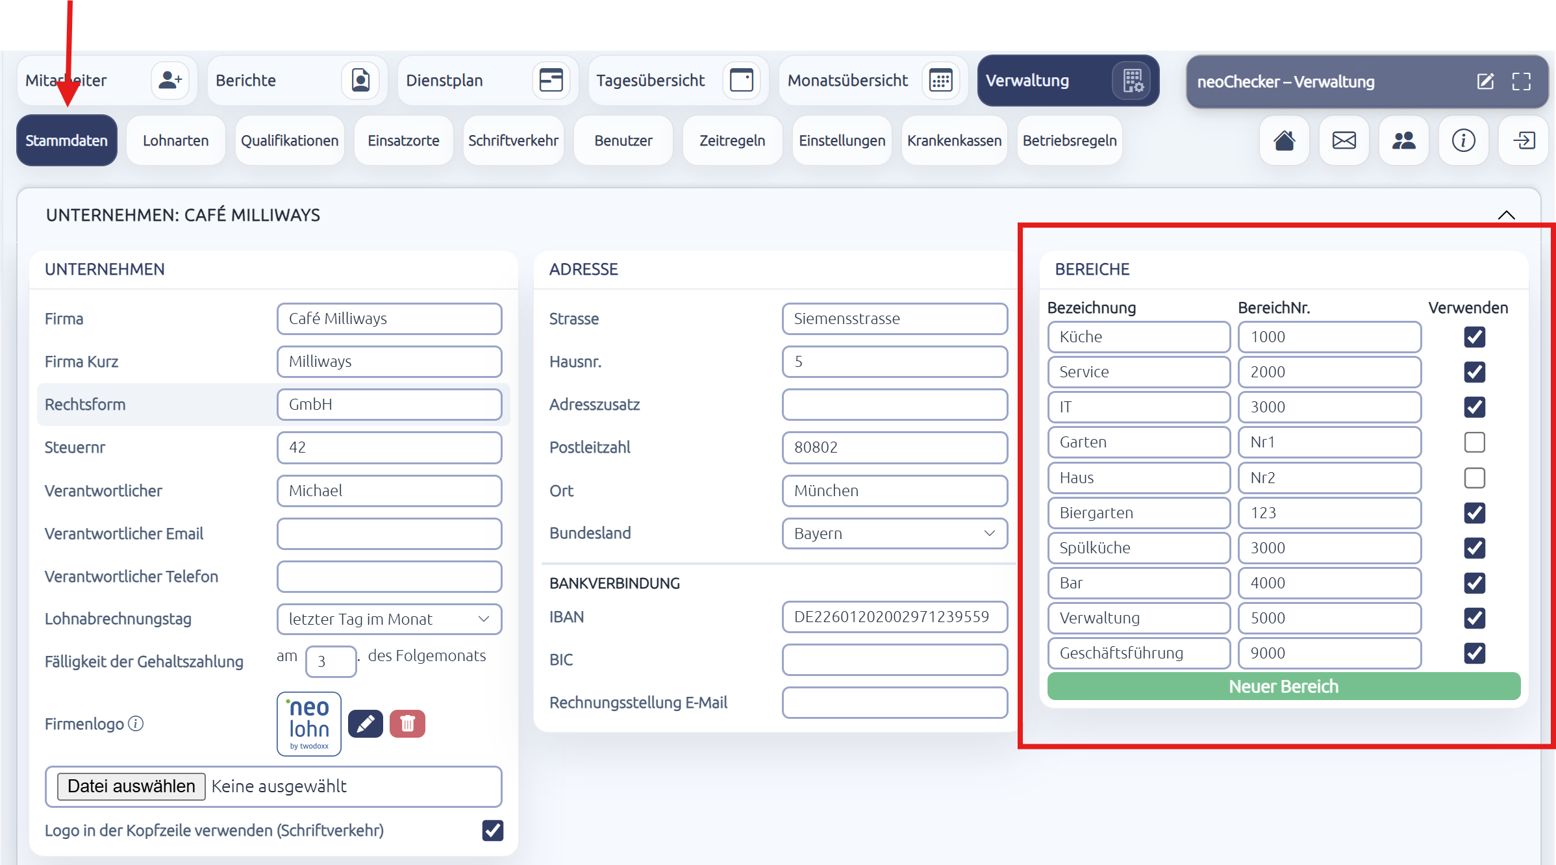
Task: Click the Fälligkeit day number field
Action: (331, 662)
